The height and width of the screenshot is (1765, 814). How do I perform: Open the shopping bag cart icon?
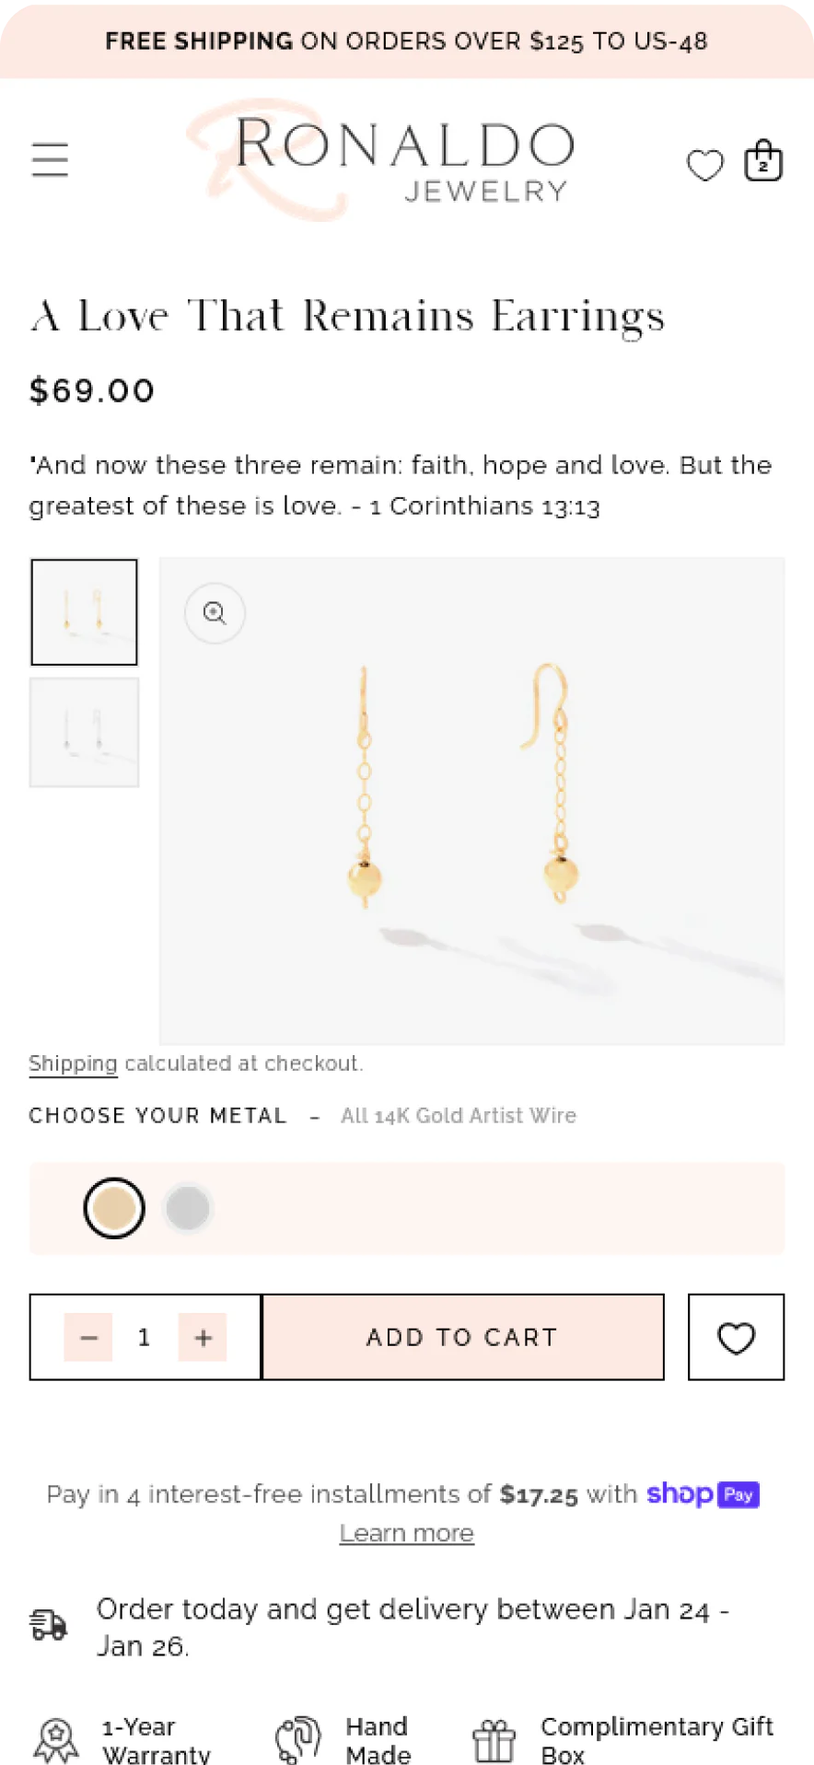763,161
